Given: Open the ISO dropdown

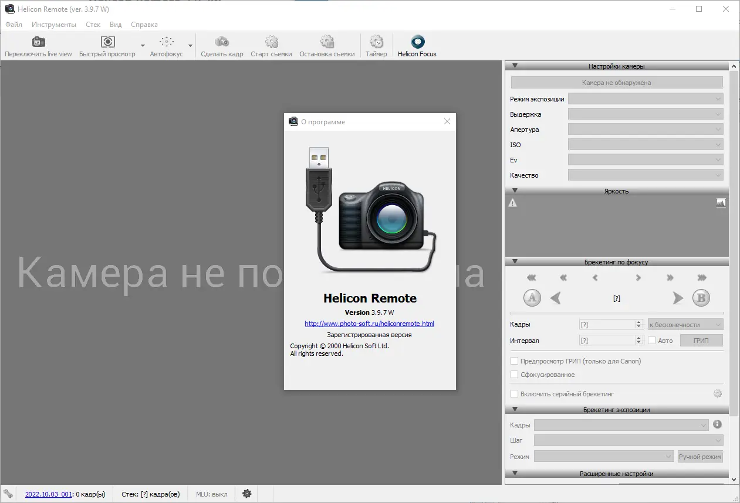Looking at the screenshot, I should pos(646,145).
